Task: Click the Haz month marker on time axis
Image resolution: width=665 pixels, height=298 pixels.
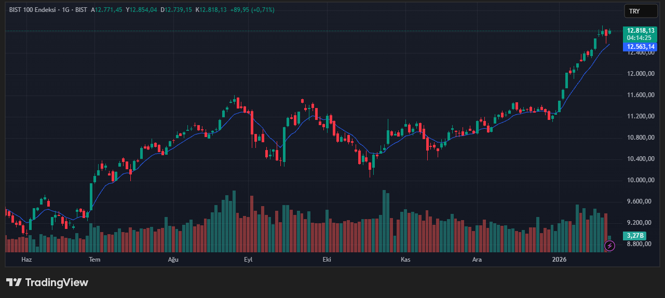Action: (x=26, y=259)
